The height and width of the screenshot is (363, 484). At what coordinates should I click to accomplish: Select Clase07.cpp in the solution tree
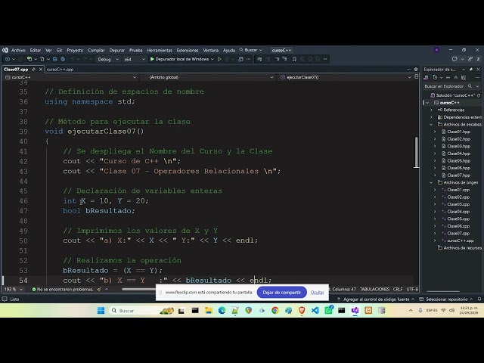pos(458,234)
